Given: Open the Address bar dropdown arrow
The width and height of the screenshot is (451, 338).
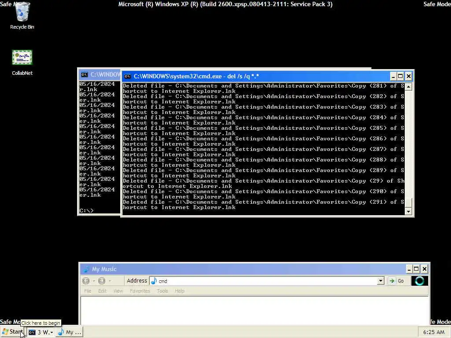Looking at the screenshot, I should coord(381,281).
